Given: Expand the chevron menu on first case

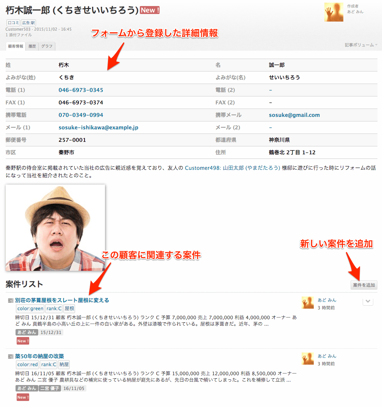Looking at the screenshot, I should tap(368, 301).
